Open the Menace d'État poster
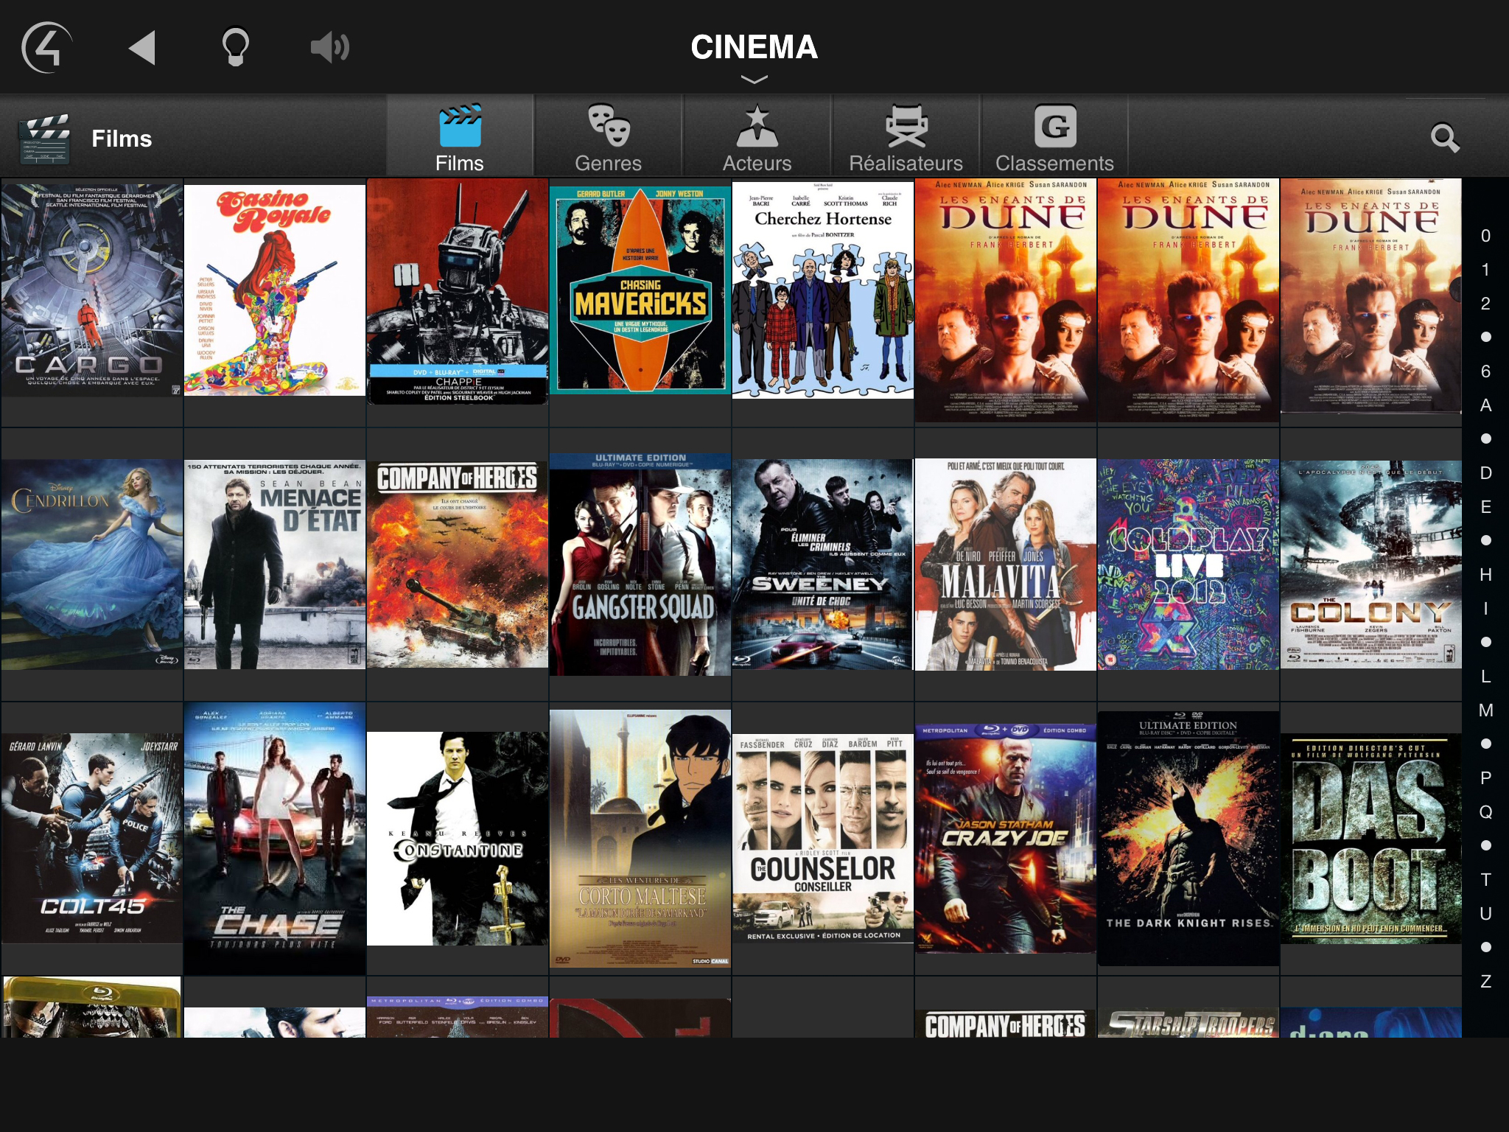Screen dimensions: 1509x1132 click(275, 565)
